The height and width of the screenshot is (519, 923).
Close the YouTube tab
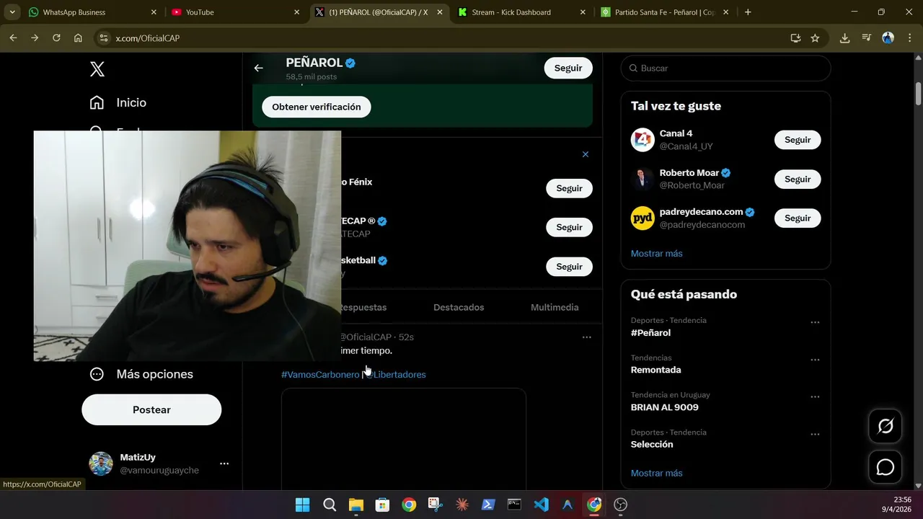click(296, 12)
